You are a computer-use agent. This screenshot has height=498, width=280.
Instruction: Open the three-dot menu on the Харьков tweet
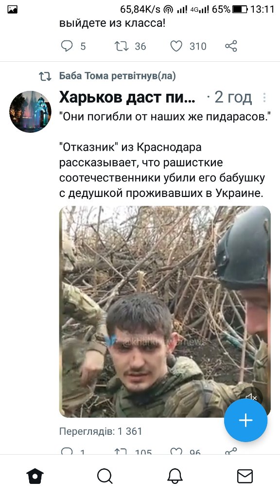[x=264, y=97]
